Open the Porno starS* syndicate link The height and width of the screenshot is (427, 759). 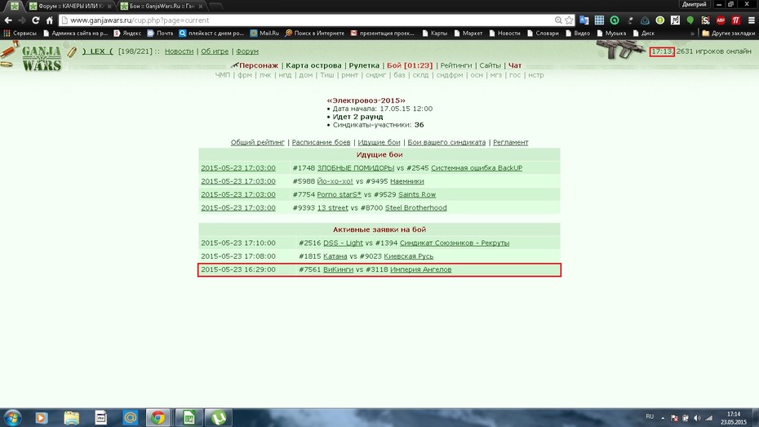coord(340,194)
